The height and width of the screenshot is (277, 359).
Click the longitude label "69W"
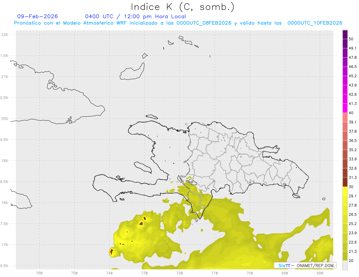click(285, 273)
